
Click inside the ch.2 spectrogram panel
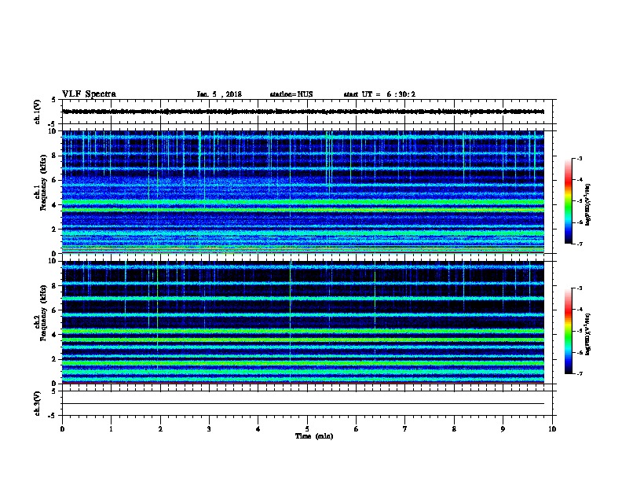point(303,322)
